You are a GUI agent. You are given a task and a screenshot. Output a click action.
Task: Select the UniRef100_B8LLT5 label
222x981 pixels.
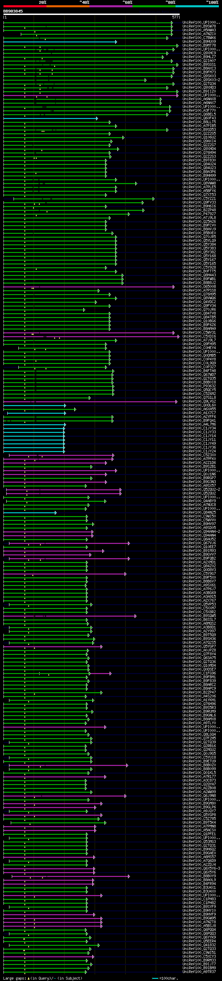[x=199, y=122]
